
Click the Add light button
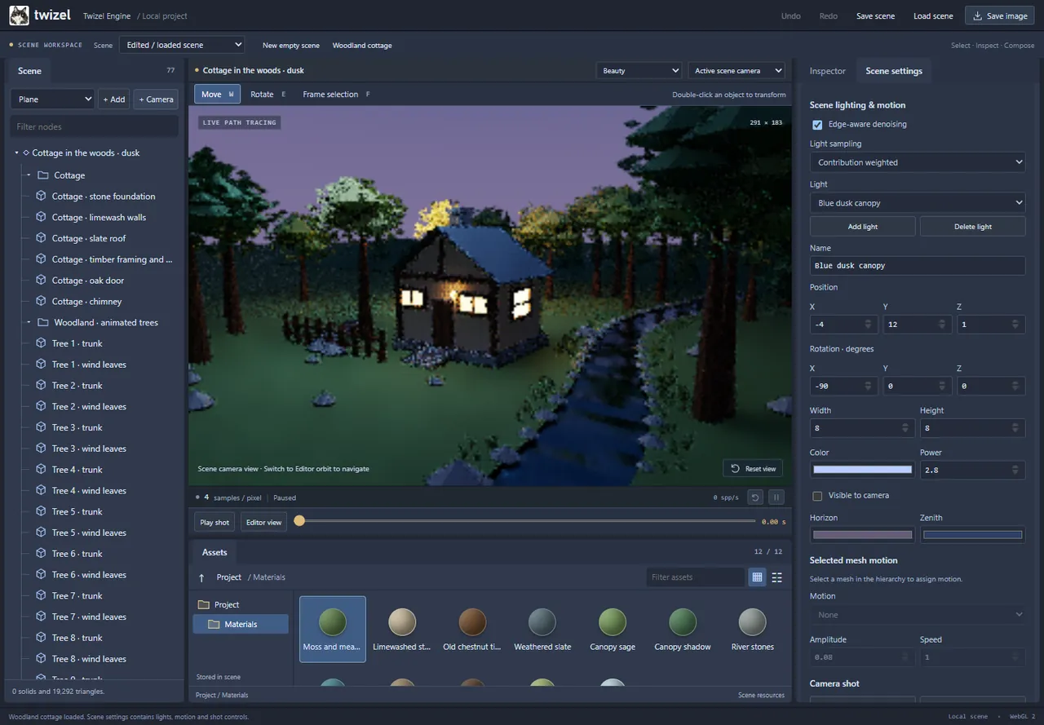[x=863, y=227]
